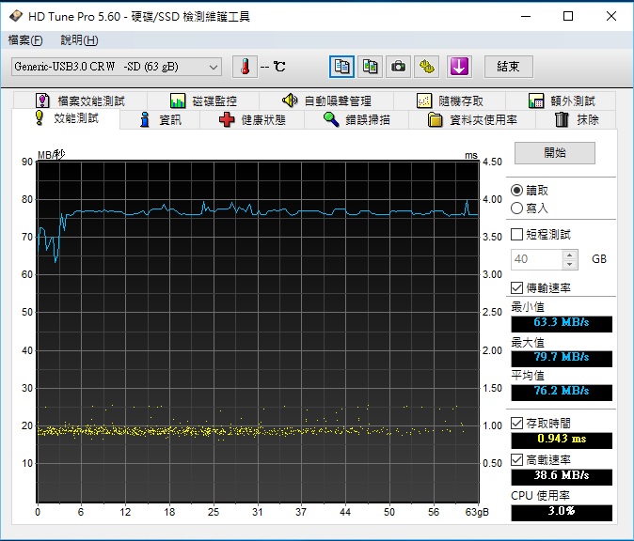Viewport: 634px width, 541px height.
Task: Click the thermometer temperature icon
Action: tap(245, 67)
